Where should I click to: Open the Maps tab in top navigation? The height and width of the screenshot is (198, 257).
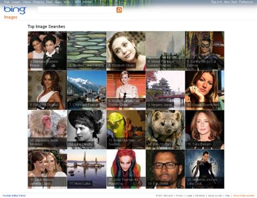(x=58, y=2)
